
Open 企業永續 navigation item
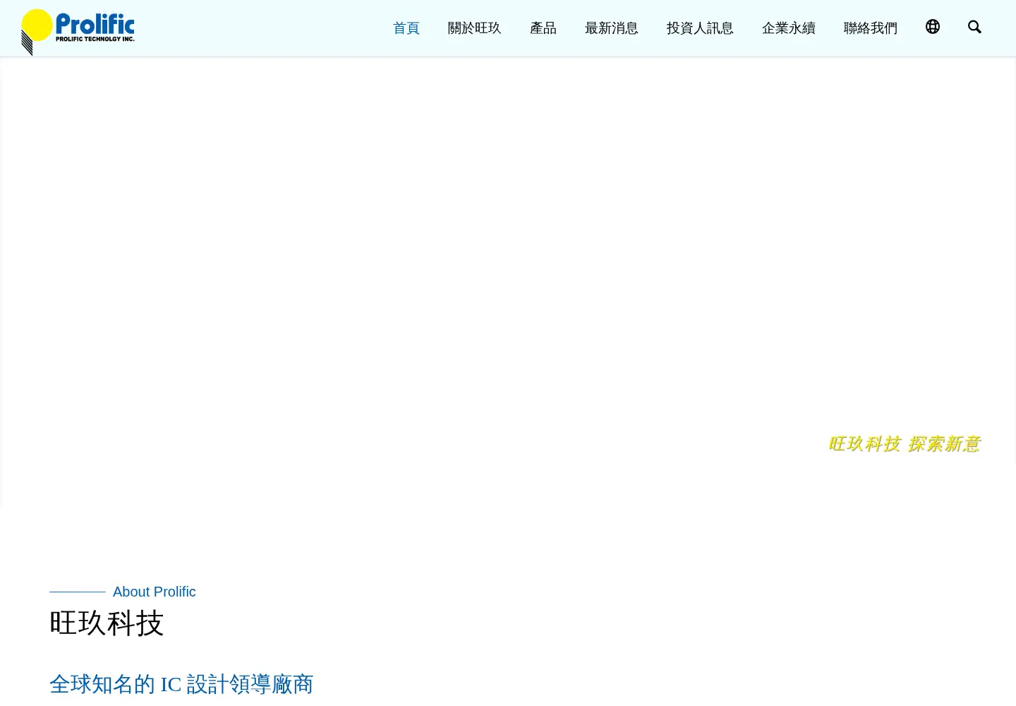[789, 28]
